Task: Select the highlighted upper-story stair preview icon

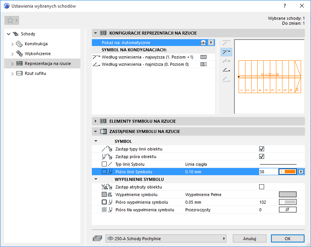Action: tap(226, 52)
